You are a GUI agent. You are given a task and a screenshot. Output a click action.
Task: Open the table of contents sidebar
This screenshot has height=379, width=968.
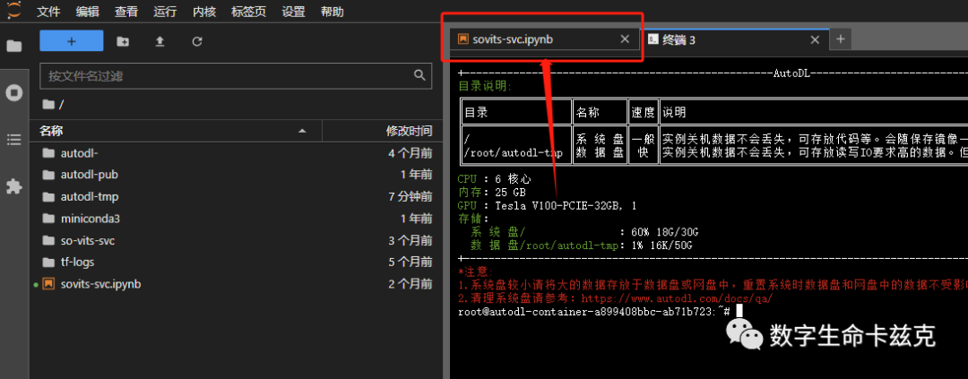click(13, 140)
